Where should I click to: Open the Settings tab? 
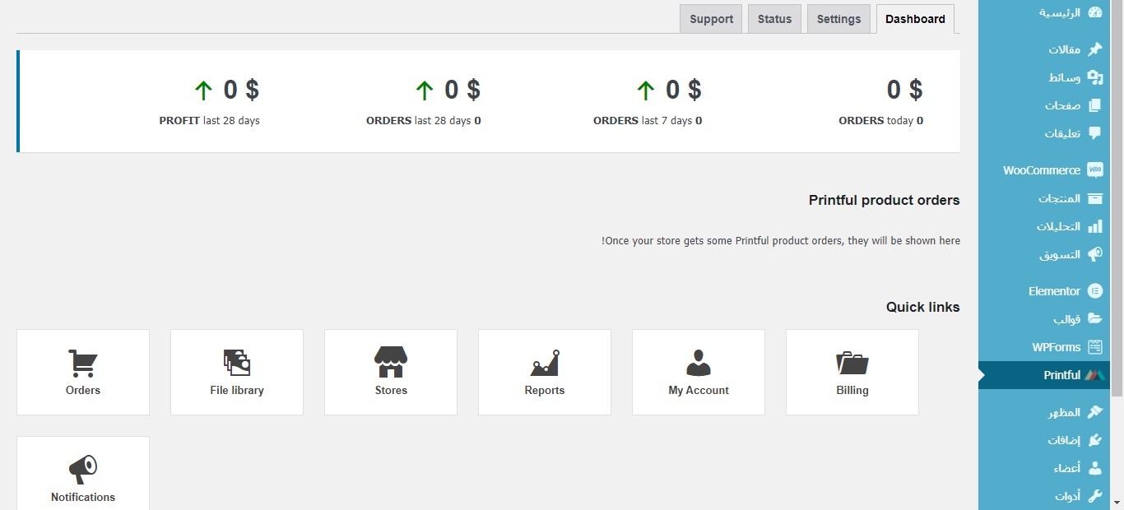pyautogui.click(x=838, y=19)
